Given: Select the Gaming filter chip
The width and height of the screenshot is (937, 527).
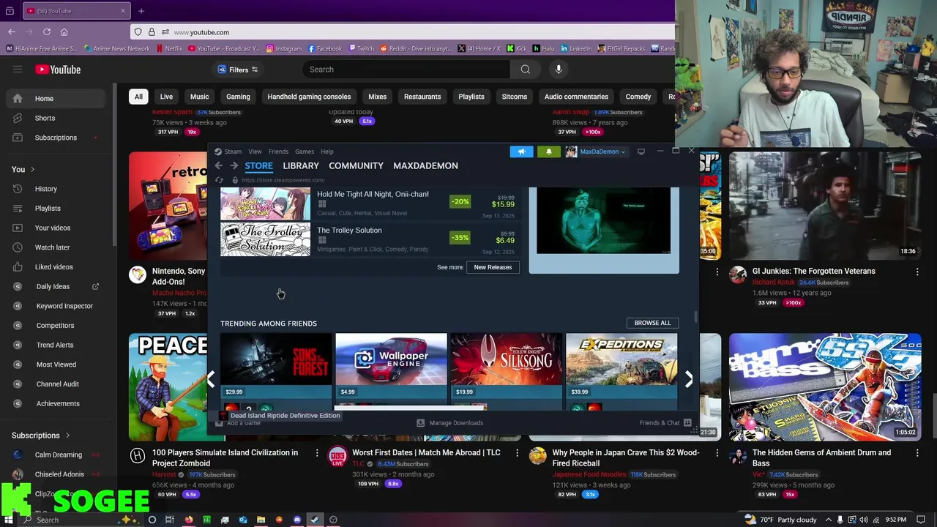Looking at the screenshot, I should (238, 97).
